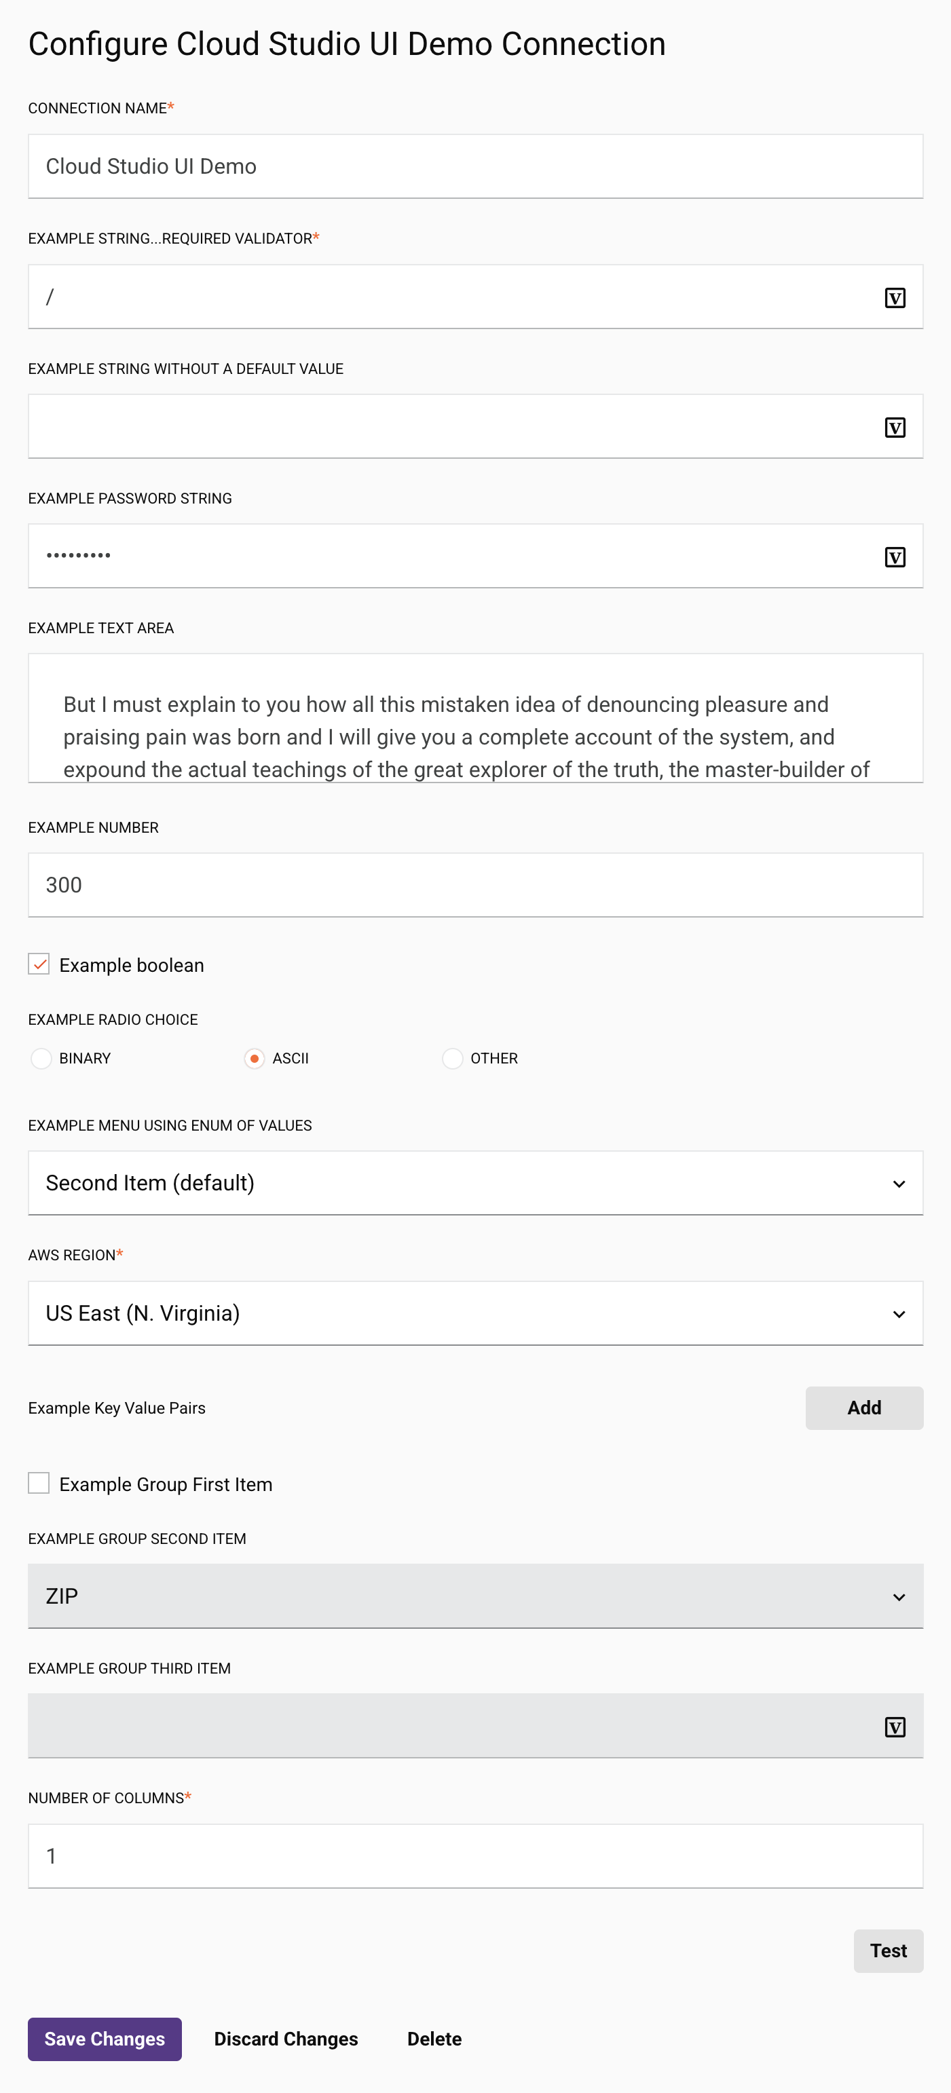This screenshot has width=951, height=2093.
Task: Open variable selector next to password field
Action: pos(895,557)
